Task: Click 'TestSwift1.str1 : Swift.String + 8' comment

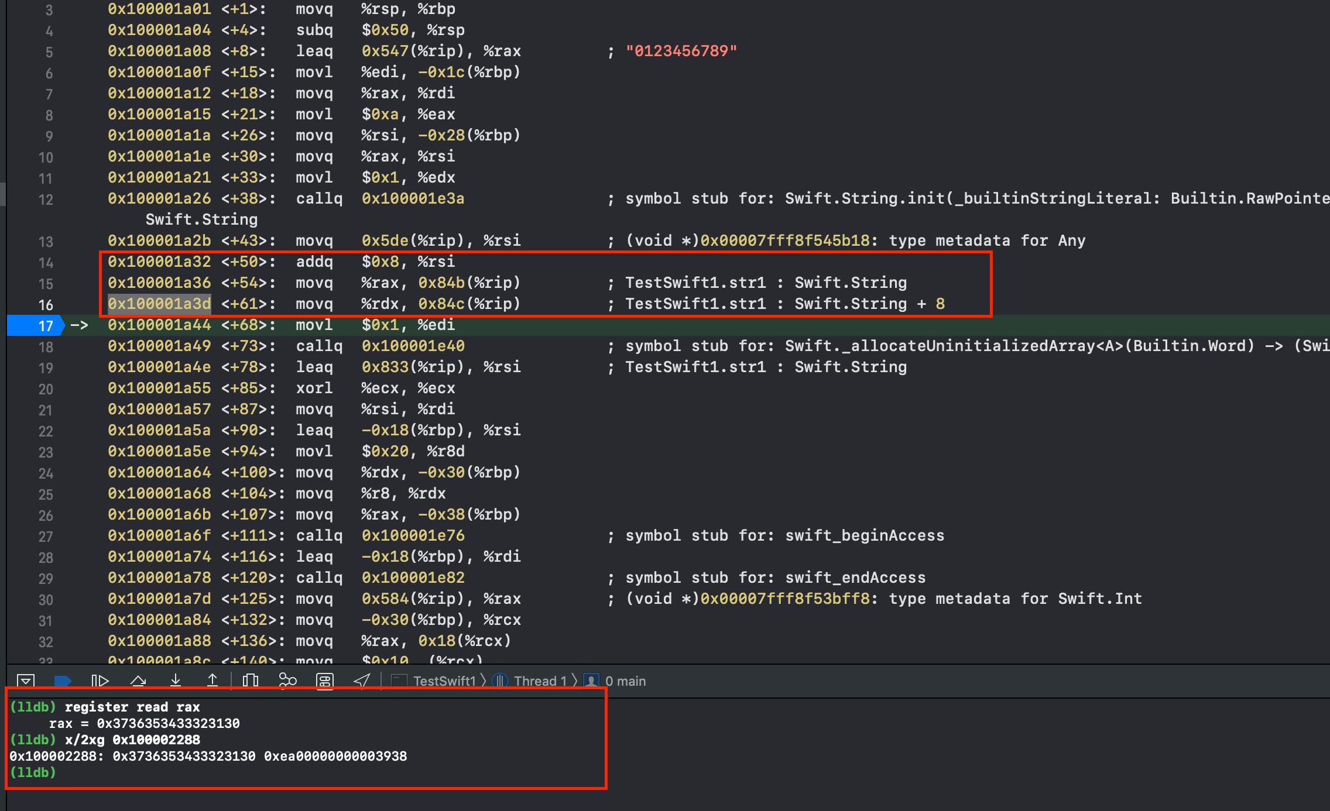Action: pos(784,304)
